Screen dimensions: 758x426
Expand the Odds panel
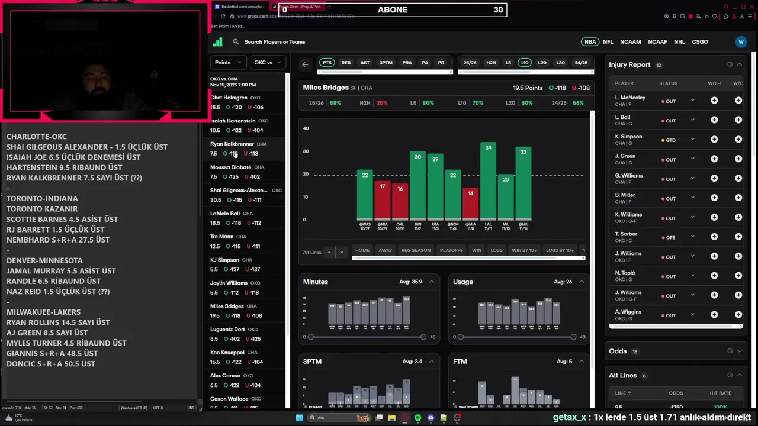(739, 351)
